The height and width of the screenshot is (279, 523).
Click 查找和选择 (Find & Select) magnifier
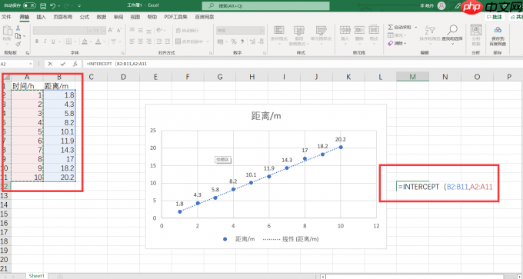[452, 30]
